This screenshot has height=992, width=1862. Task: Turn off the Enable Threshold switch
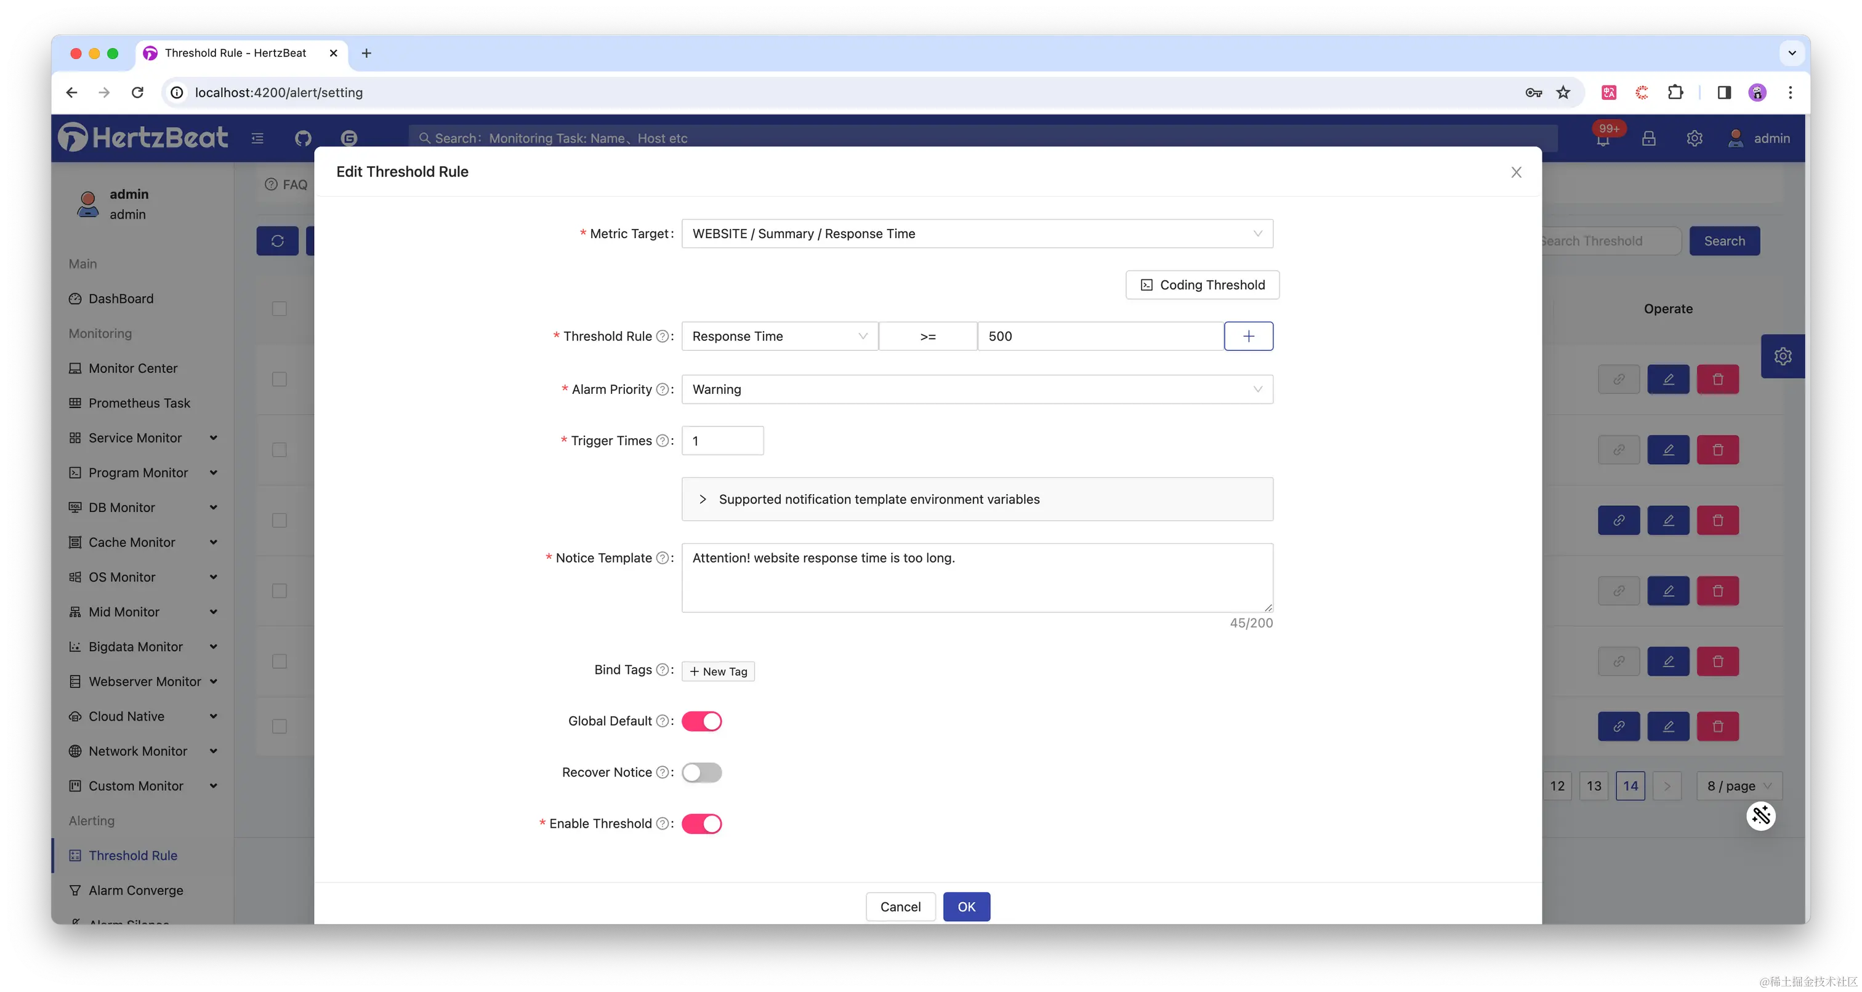point(701,823)
